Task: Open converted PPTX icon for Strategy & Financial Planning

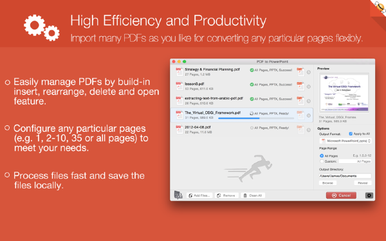Action: pyautogui.click(x=300, y=72)
